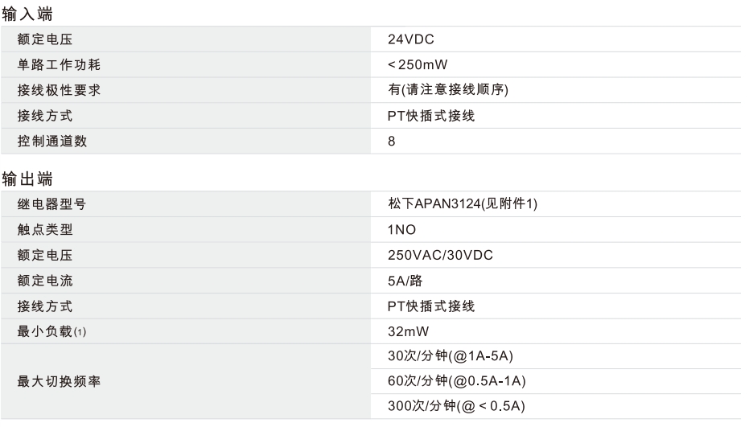Select the channel count value 8
This screenshot has height=427, width=753.
(392, 141)
